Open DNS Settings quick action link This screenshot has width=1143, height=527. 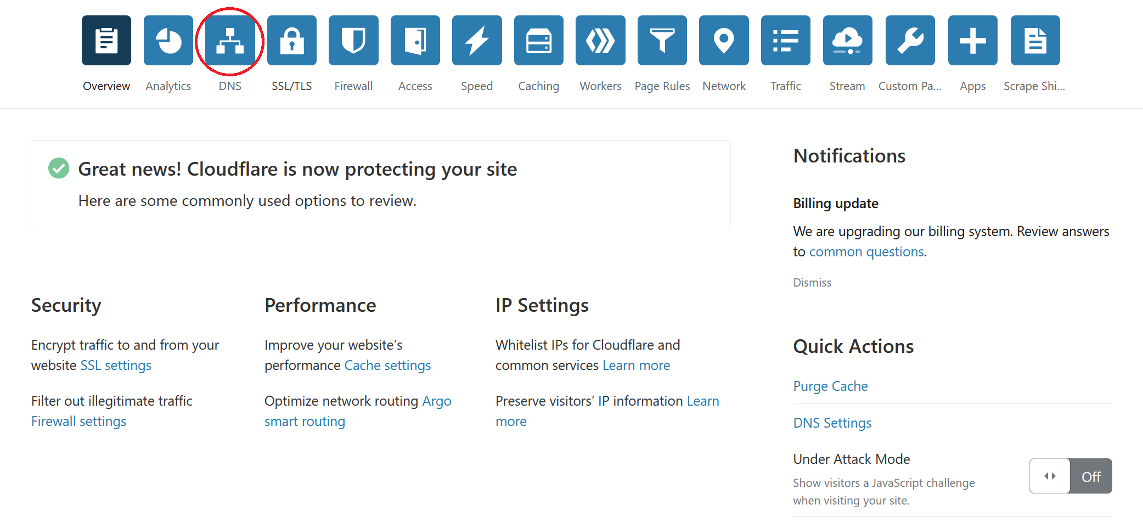pyautogui.click(x=832, y=423)
